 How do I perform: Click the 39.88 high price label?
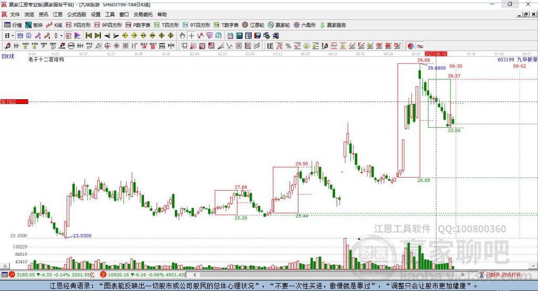pos(423,60)
